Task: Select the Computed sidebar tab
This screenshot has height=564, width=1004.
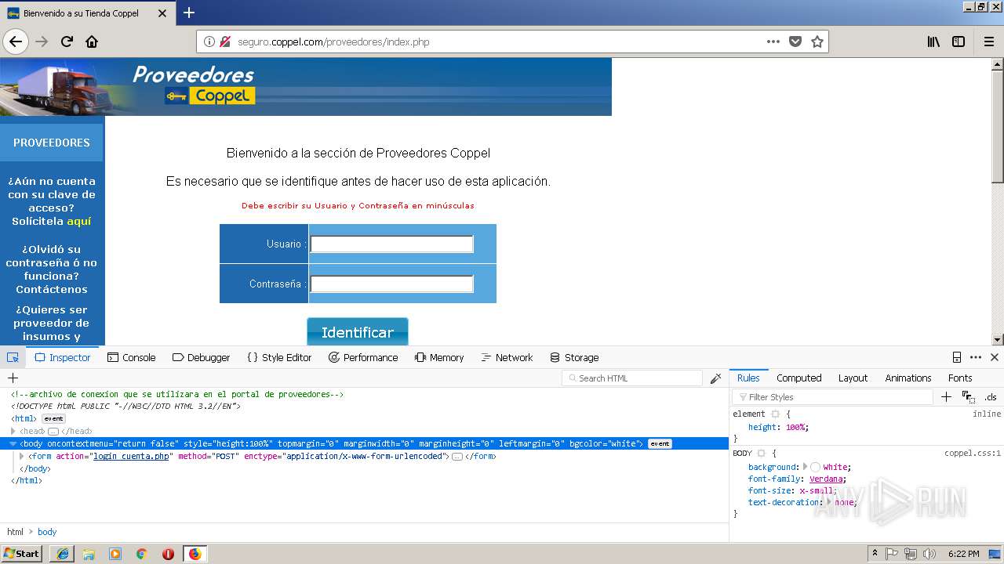Action: tap(798, 378)
